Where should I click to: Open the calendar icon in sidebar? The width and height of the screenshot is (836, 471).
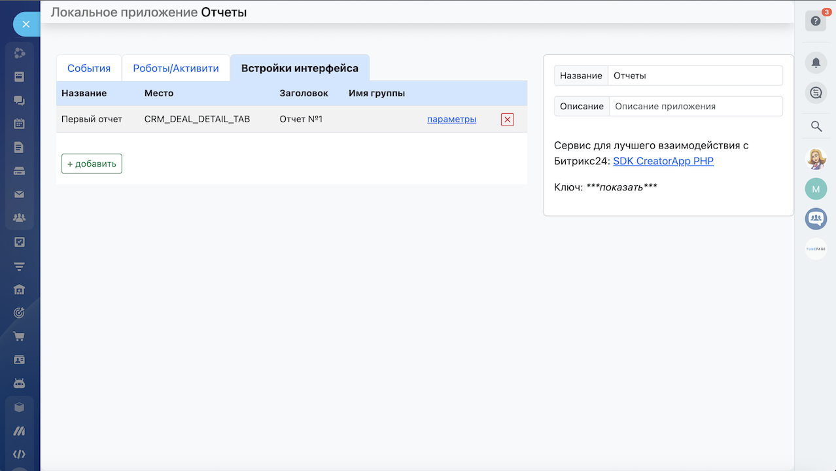point(20,124)
